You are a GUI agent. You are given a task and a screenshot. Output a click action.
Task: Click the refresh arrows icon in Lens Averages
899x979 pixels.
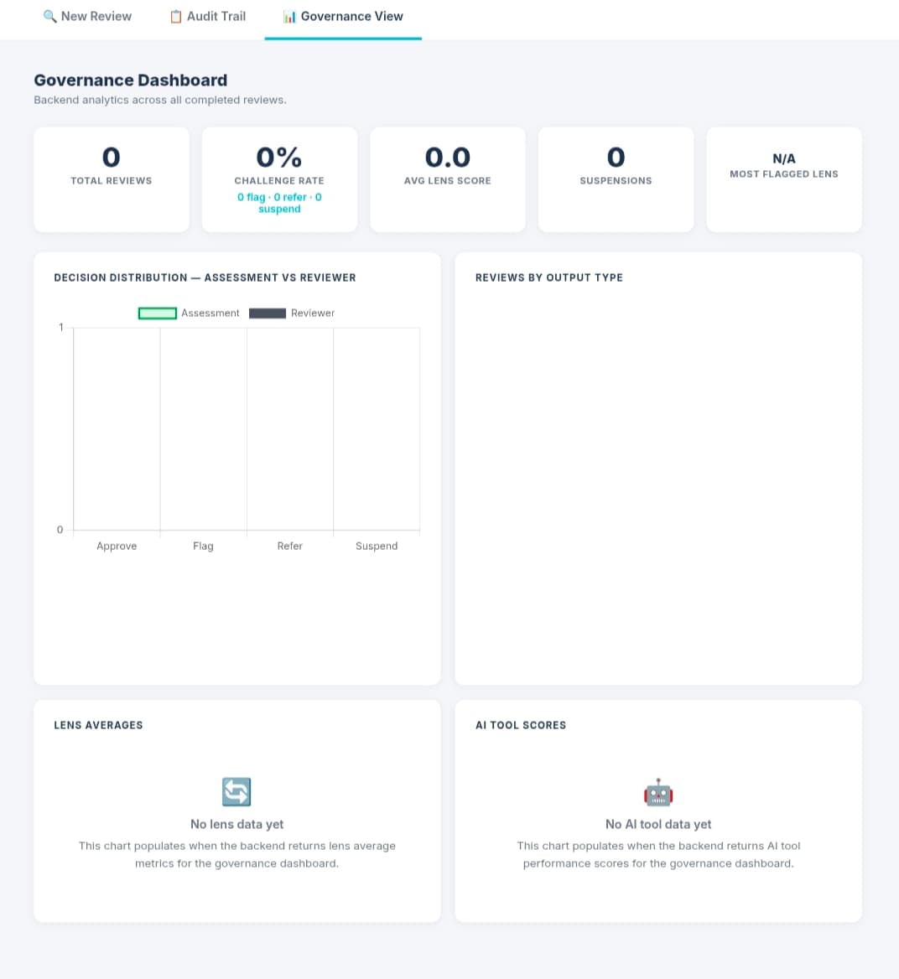236,792
